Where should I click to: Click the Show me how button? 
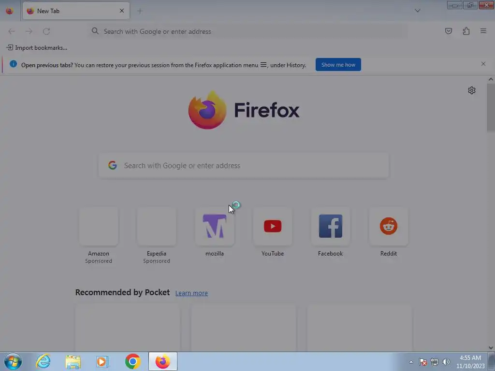(x=338, y=65)
